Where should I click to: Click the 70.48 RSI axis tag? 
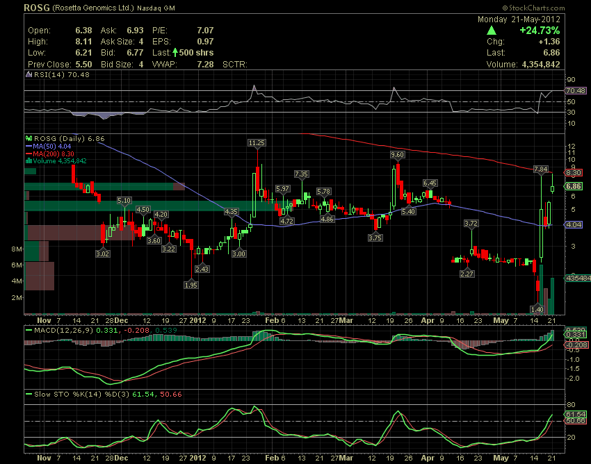576,91
